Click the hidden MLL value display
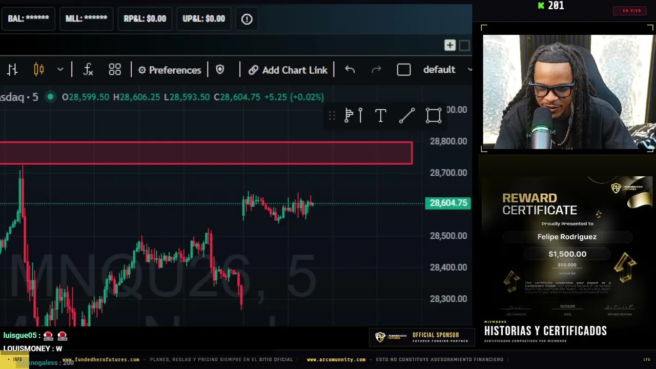 [x=86, y=18]
